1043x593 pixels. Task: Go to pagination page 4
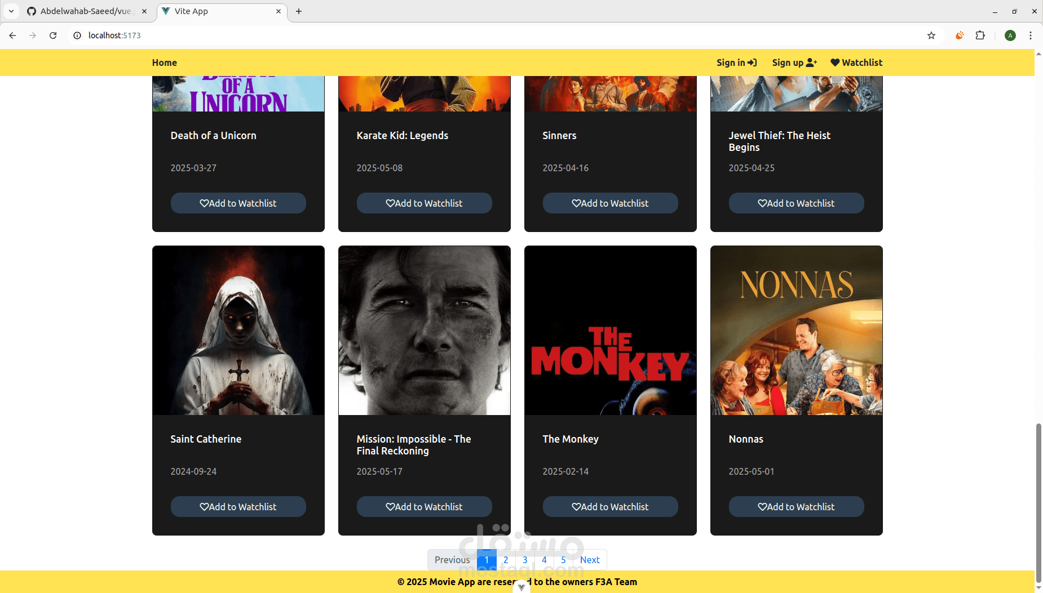pyautogui.click(x=544, y=560)
